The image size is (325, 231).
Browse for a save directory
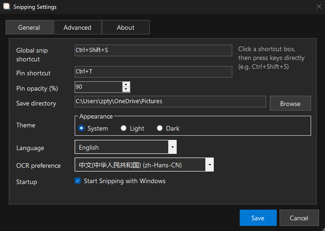(290, 103)
